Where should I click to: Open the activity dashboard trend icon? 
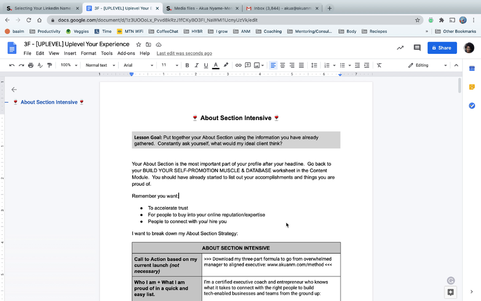(400, 47)
